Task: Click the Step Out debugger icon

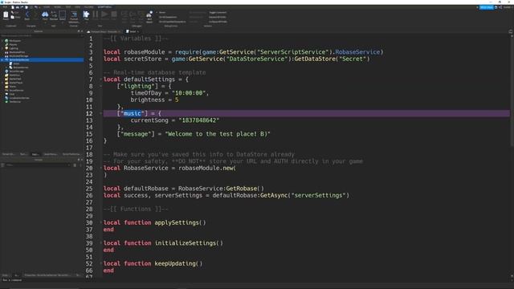Action: click(141, 15)
